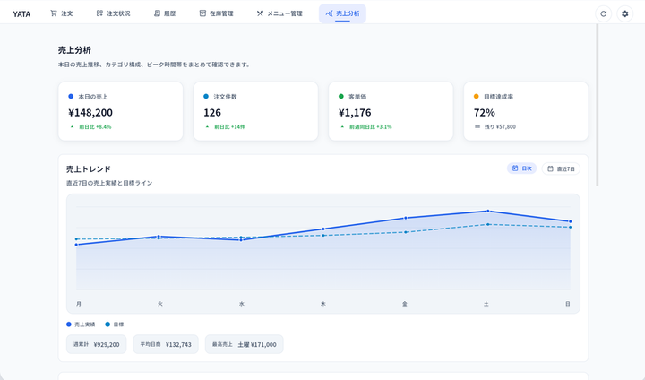Click the order status icon beside 注文状況
Viewport: 645px width, 380px height.
[99, 13]
